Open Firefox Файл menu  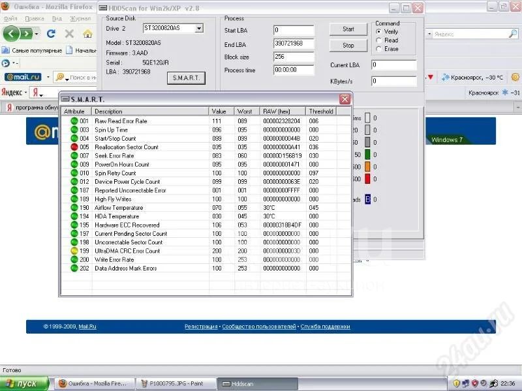click(x=10, y=19)
